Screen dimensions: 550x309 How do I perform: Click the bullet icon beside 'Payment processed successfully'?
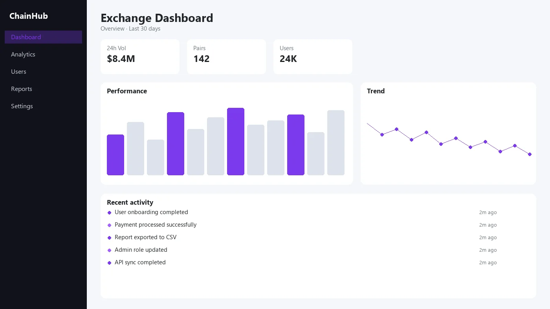click(109, 225)
